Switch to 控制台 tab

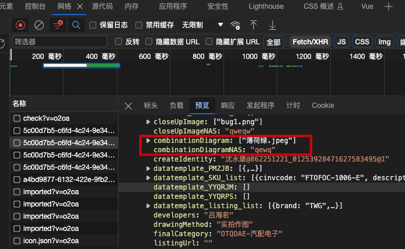[x=35, y=6]
